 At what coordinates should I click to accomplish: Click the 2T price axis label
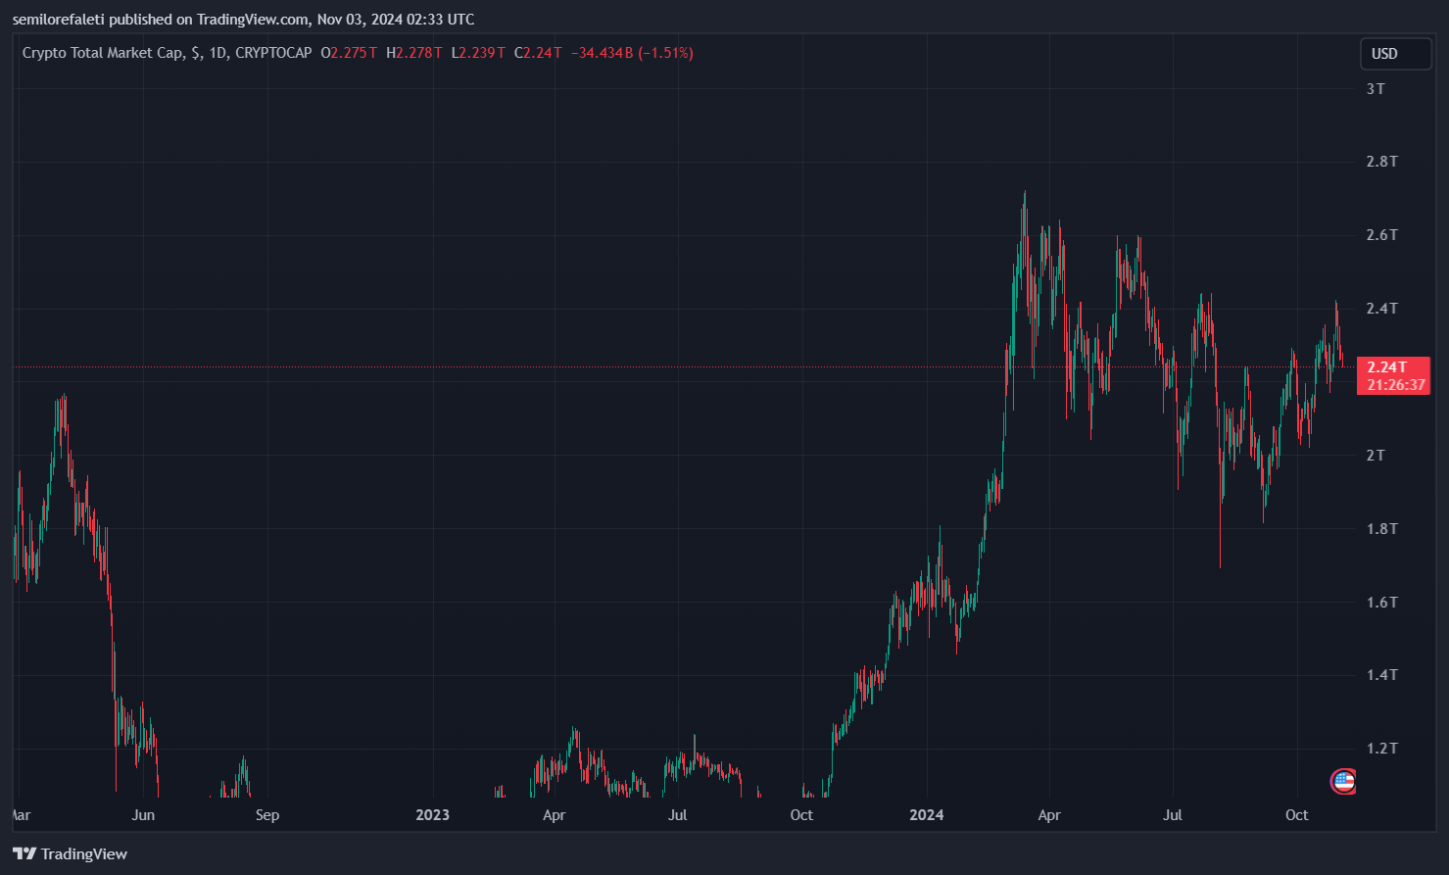tap(1376, 456)
